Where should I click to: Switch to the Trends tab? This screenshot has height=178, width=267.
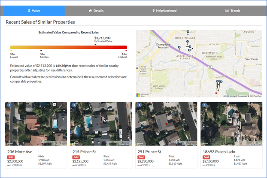coord(232,11)
